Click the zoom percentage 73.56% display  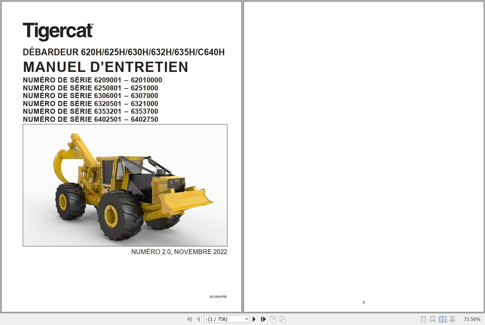pos(472,319)
